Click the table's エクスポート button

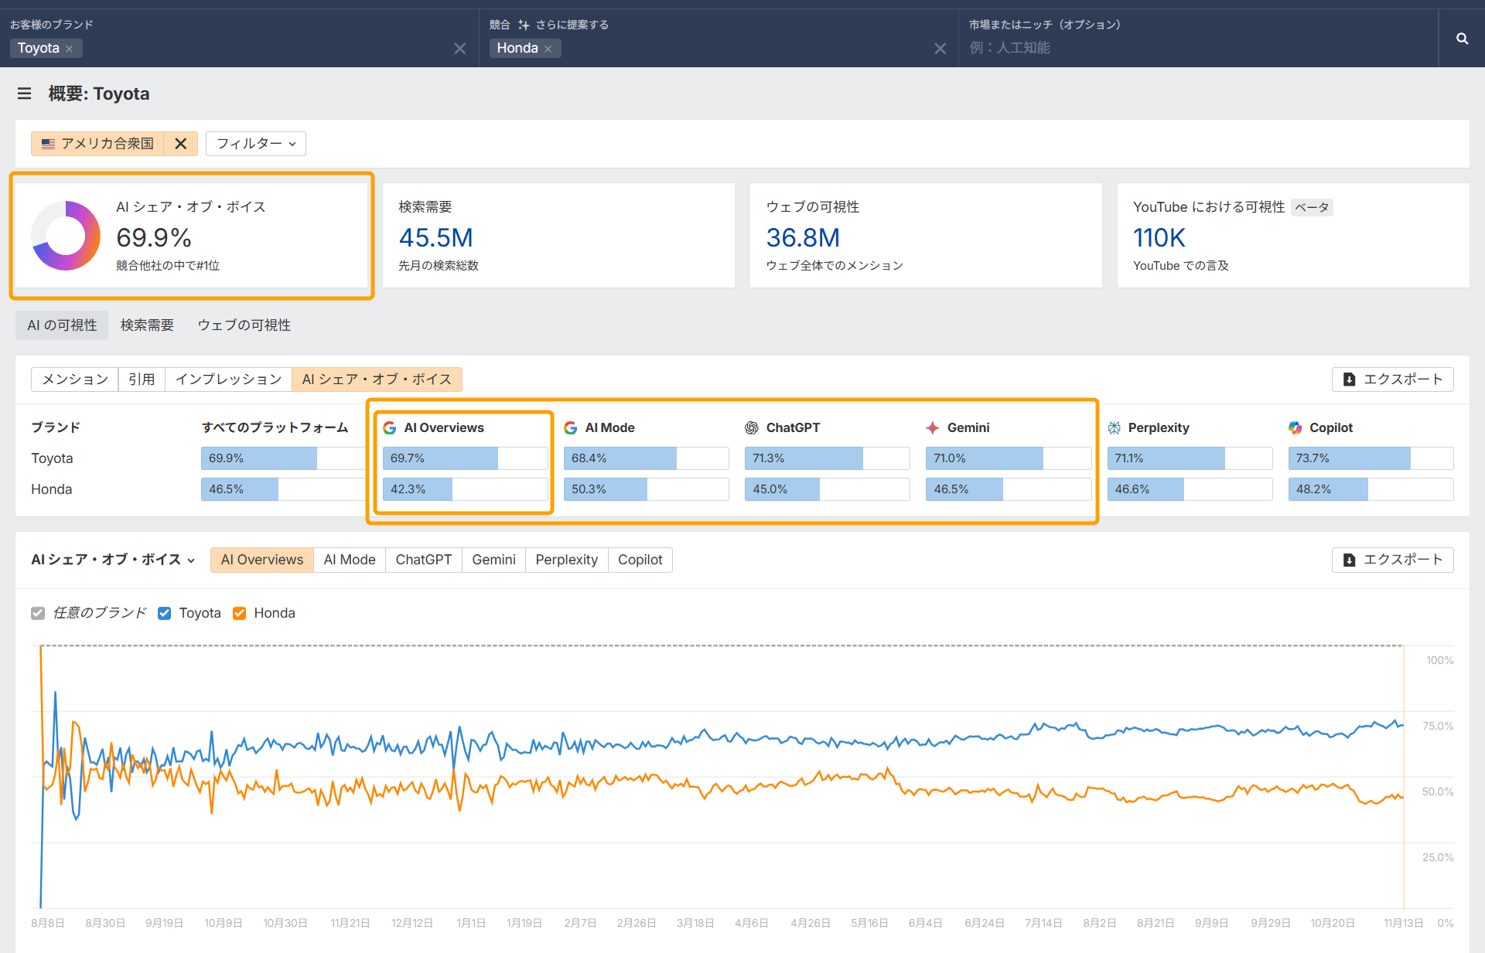(x=1392, y=379)
